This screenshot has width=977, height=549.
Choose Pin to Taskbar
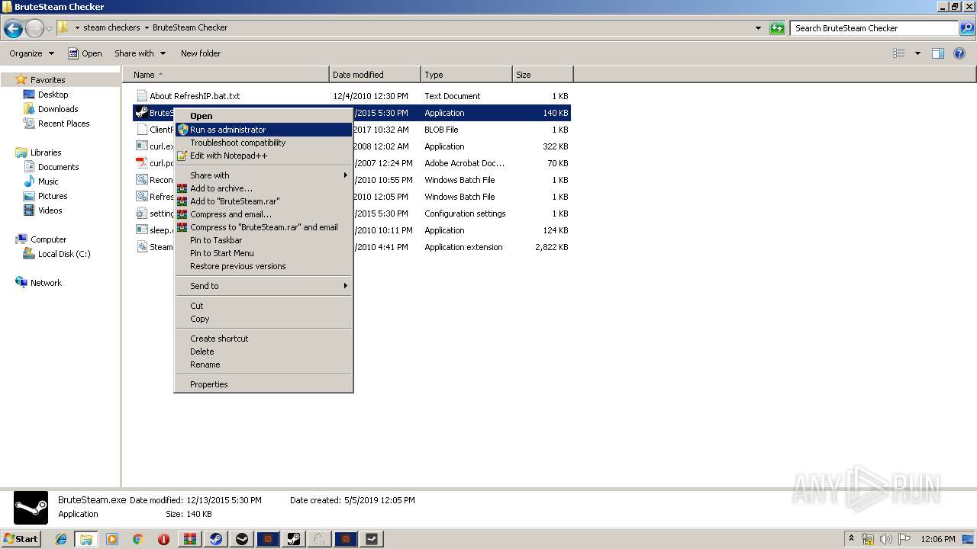[263, 240]
